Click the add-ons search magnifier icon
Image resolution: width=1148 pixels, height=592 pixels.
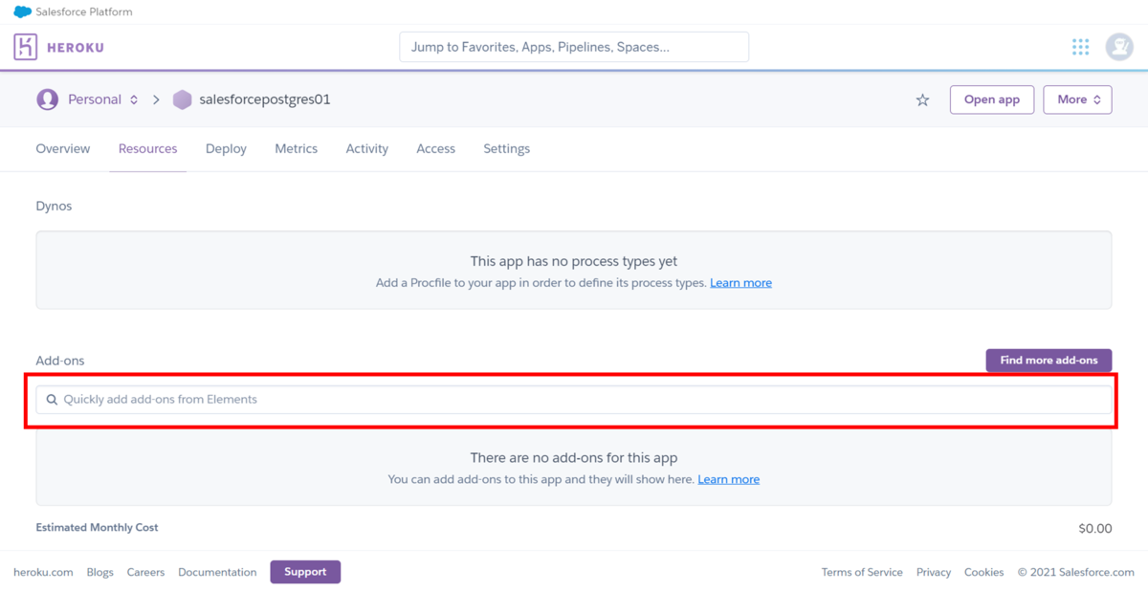[53, 400]
